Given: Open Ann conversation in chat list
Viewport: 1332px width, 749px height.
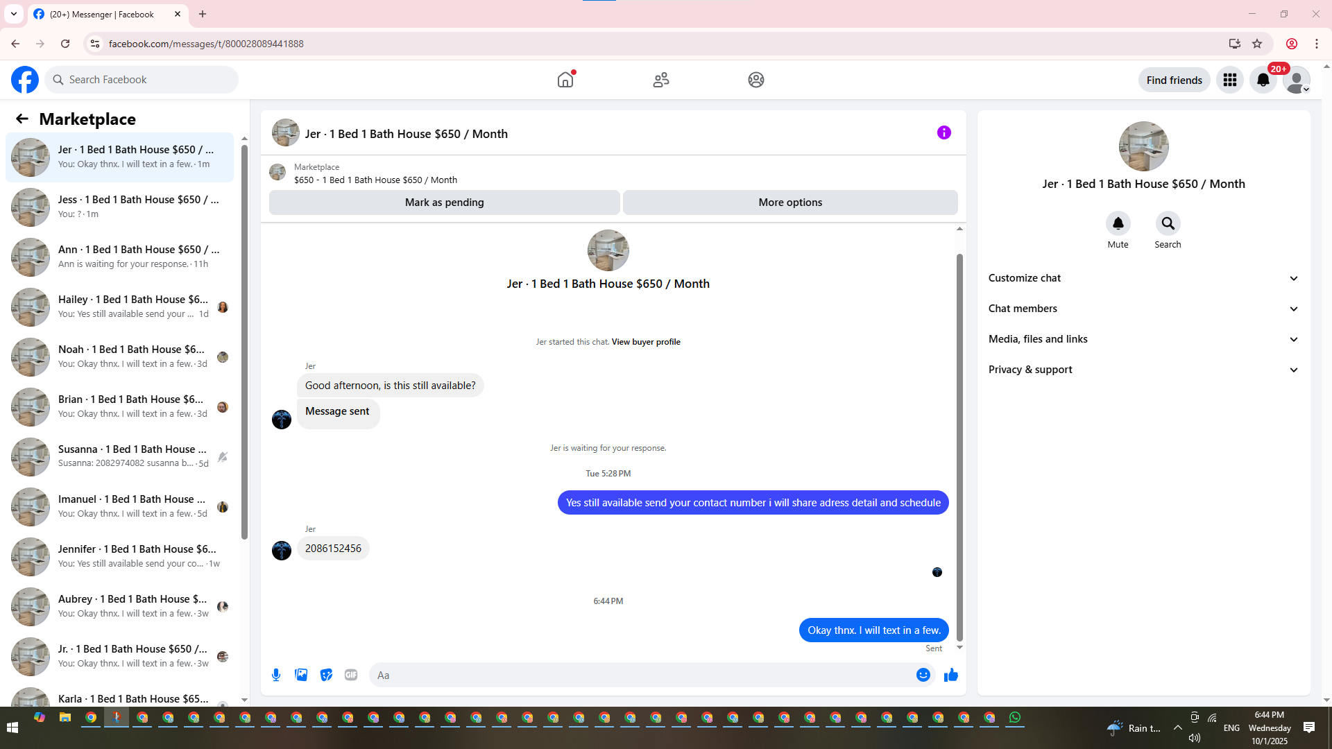Looking at the screenshot, I should pos(119,257).
